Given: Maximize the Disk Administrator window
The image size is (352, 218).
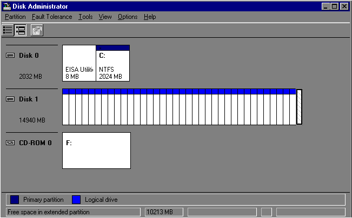Looking at the screenshot, I should click(335, 6).
